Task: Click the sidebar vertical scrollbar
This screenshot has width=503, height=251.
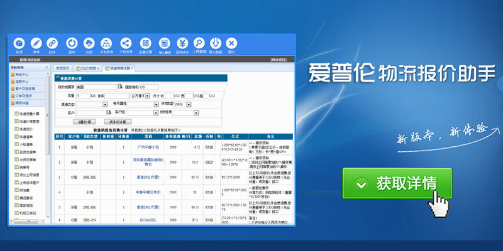Action: pos(48,144)
